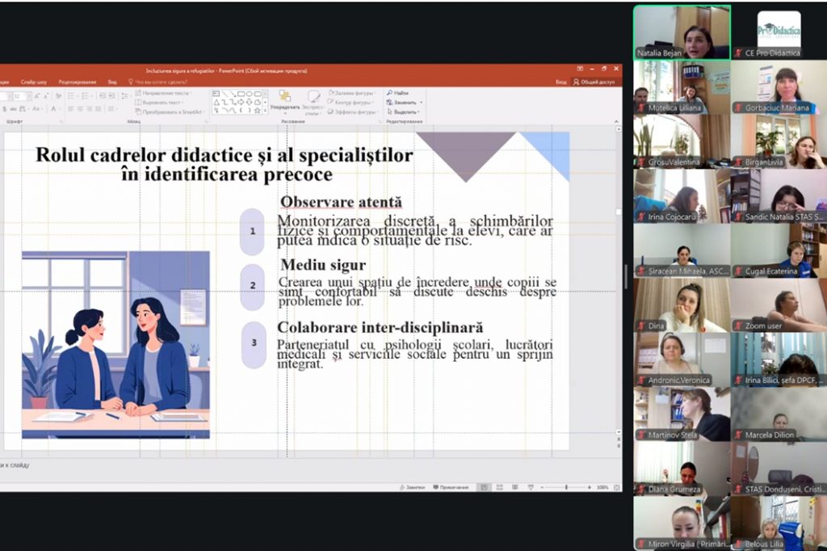The image size is (827, 551).
Task: Start Slide Show from status bar icon
Action: pyautogui.click(x=531, y=487)
